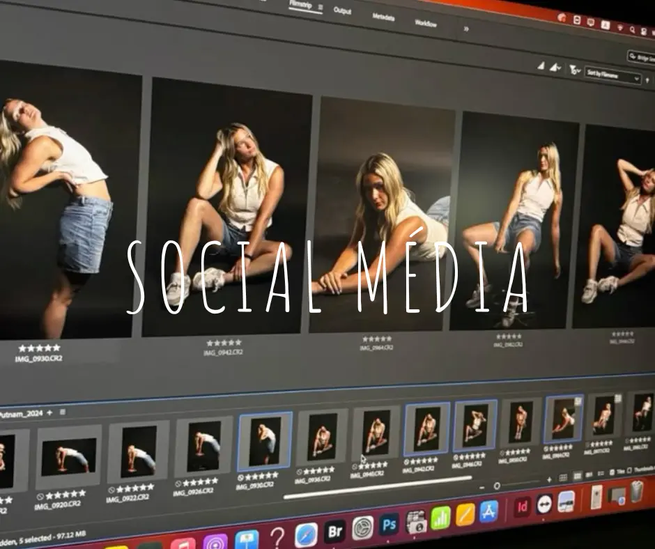This screenshot has height=549, width=655.
Task: Click reject icon beside filmstrip IMG_0930.CR2
Action: [x=240, y=478]
